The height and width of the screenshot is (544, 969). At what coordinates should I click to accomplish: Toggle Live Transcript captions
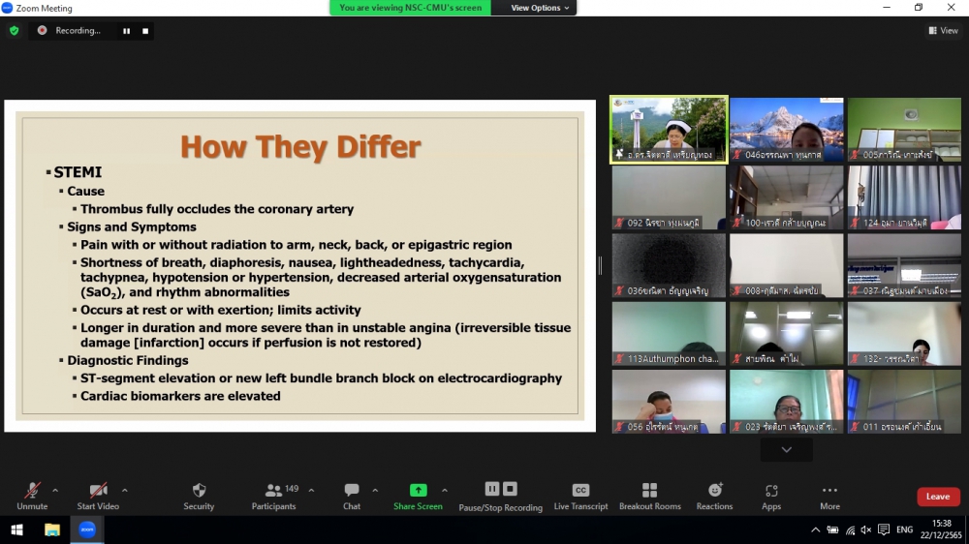[x=580, y=491]
